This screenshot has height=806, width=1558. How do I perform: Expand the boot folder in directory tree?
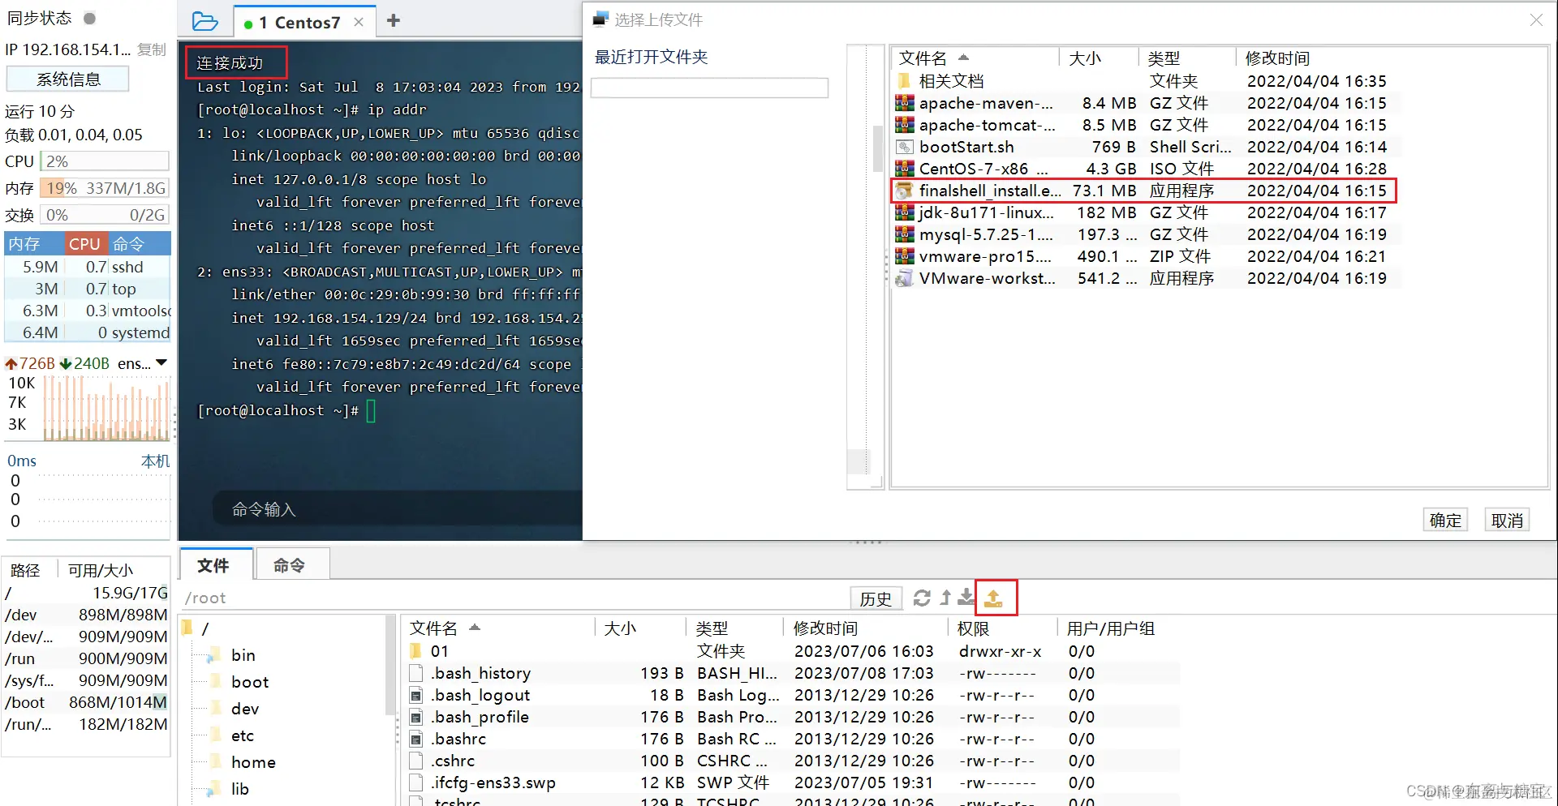pyautogui.click(x=213, y=681)
